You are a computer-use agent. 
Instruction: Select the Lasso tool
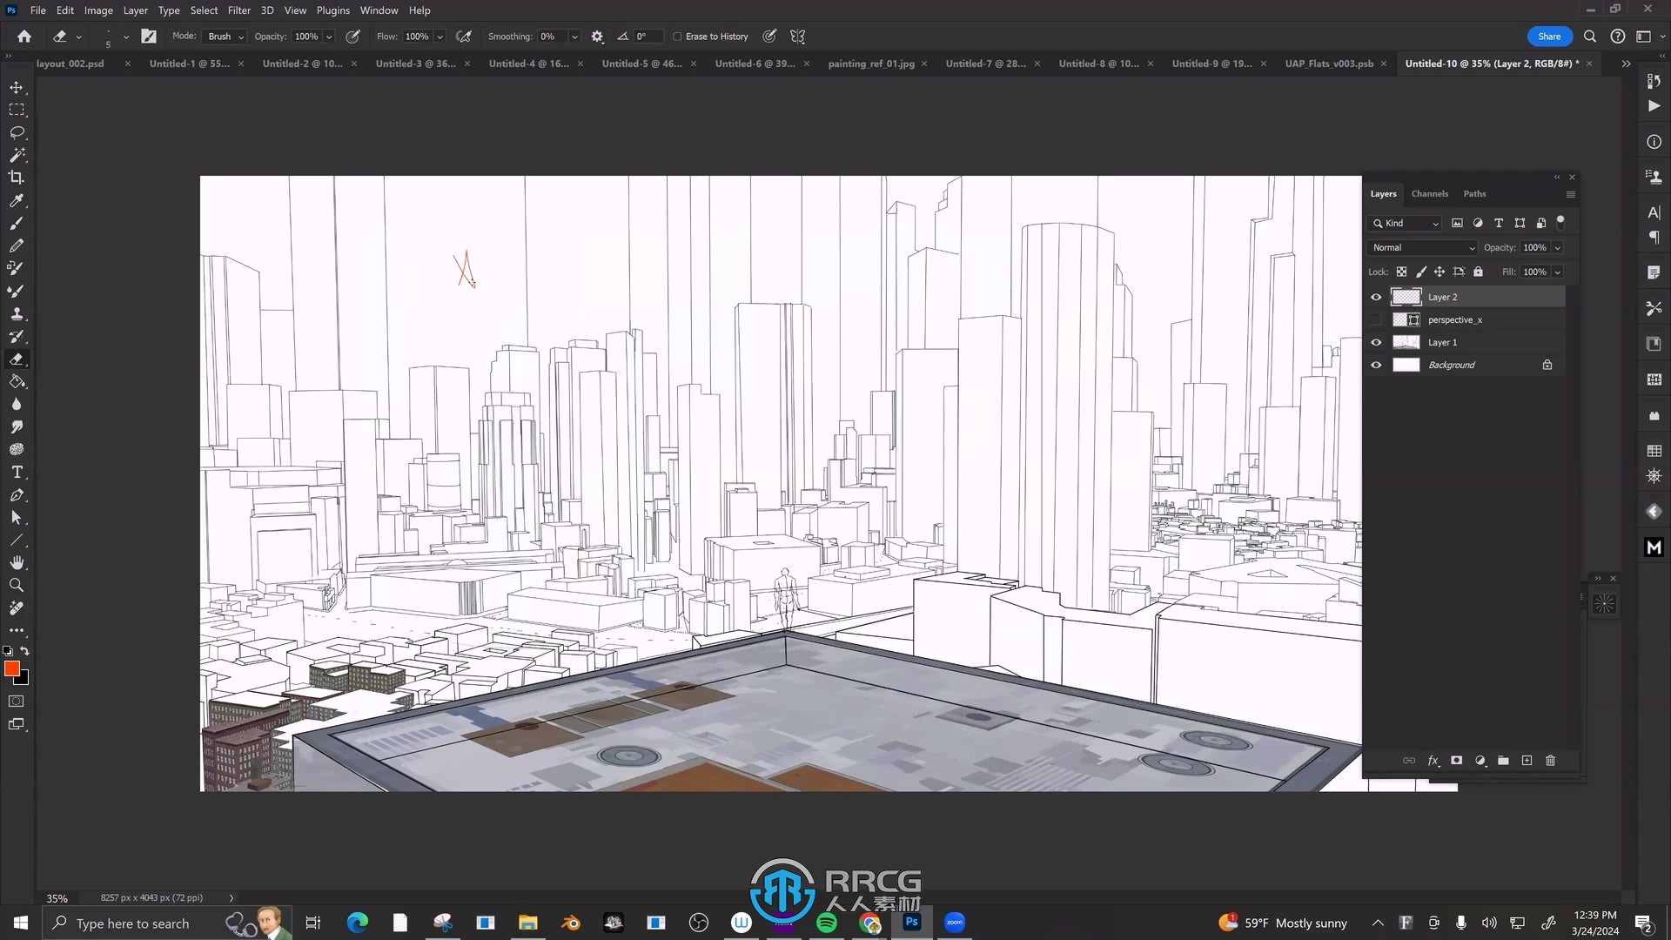17,132
